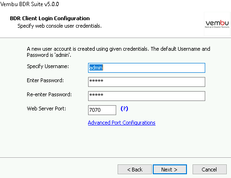Click the Specify Username input field
231x178 pixels.
pos(147,68)
